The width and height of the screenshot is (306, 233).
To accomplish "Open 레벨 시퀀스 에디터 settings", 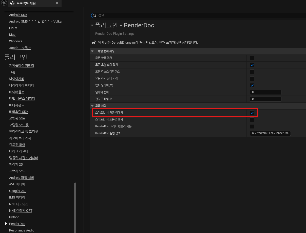I will click(x=22, y=99).
